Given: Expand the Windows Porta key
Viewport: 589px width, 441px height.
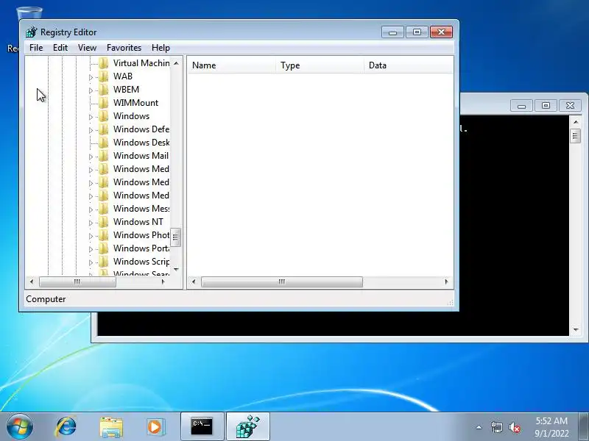Looking at the screenshot, I should [91, 249].
